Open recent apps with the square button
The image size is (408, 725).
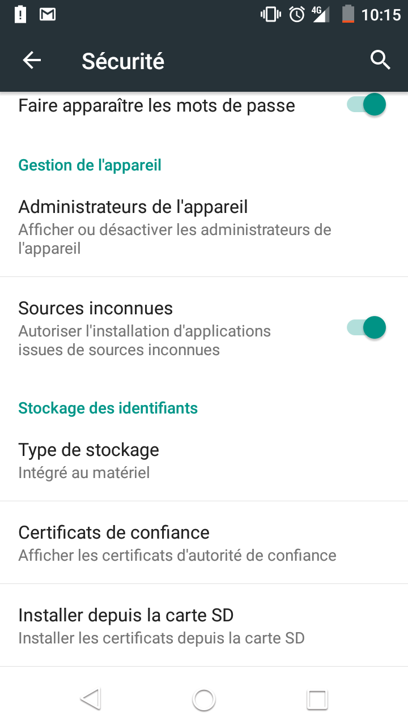317,700
